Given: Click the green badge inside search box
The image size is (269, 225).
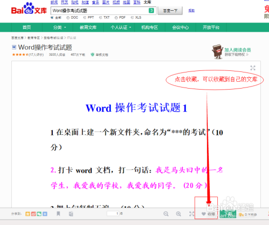Looking at the screenshot, I should click(x=151, y=11).
